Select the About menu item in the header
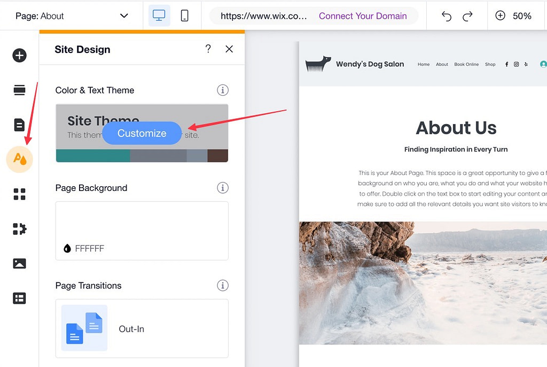The image size is (547, 367). (442, 64)
